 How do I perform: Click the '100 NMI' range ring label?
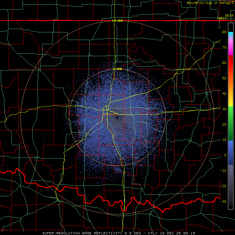coord(117,21)
